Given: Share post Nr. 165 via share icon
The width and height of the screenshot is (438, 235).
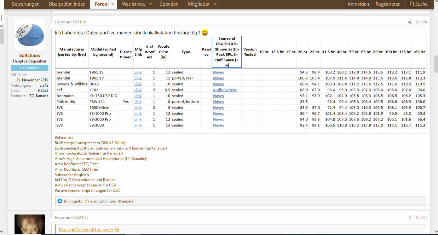Looking at the screenshot, I should tap(409, 218).
